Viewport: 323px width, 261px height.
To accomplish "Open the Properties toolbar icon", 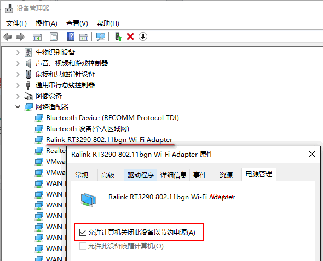I will pos(54,37).
